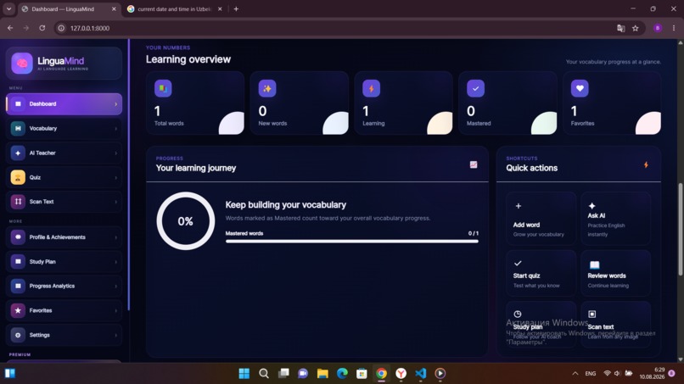Open Profile & Achievements page
Viewport: 684px width, 384px height.
[x=64, y=237]
